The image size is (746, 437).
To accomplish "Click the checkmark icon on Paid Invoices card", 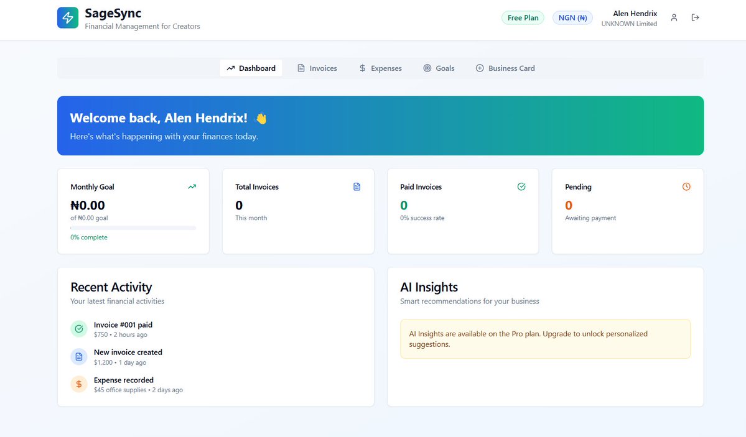I will (x=521, y=186).
